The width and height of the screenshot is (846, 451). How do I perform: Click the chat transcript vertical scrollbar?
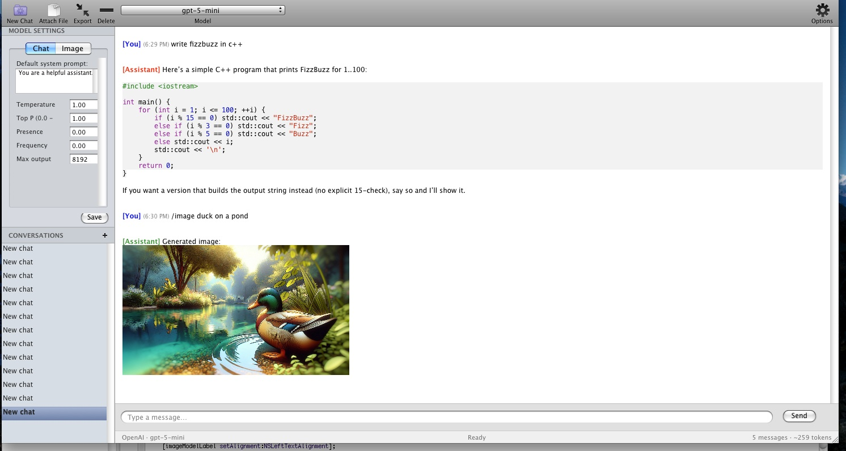pos(834,215)
